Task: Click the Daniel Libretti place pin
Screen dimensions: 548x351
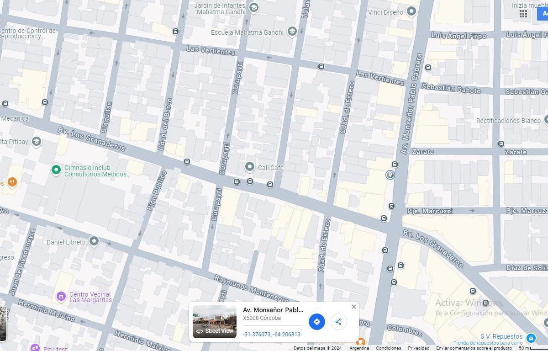Action: coord(94,241)
